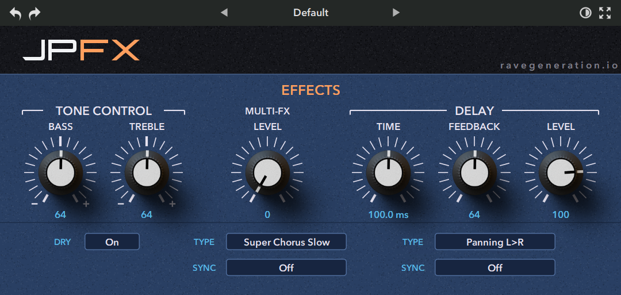Viewport: 621px width, 295px height.
Task: Click the Delay Level value 100
Action: (561, 215)
